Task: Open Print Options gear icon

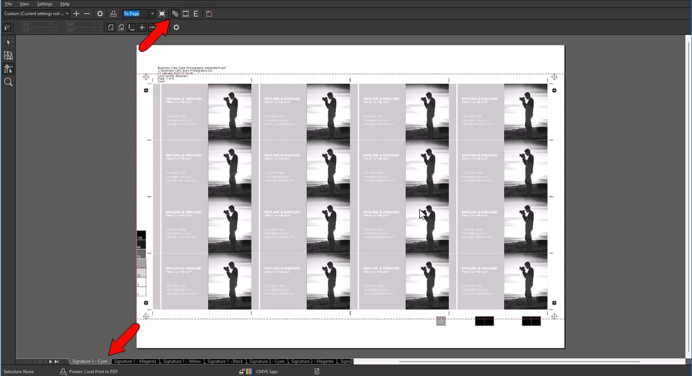Action: pos(100,13)
